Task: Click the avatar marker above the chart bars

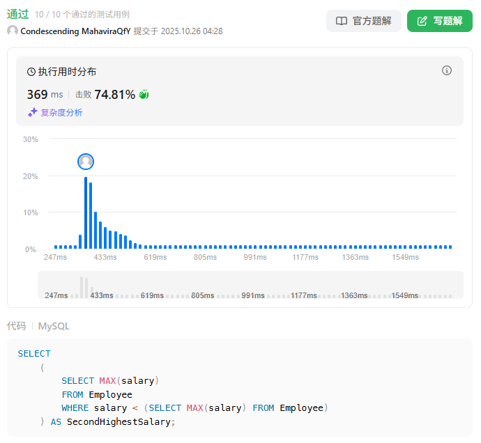Action: [x=86, y=162]
